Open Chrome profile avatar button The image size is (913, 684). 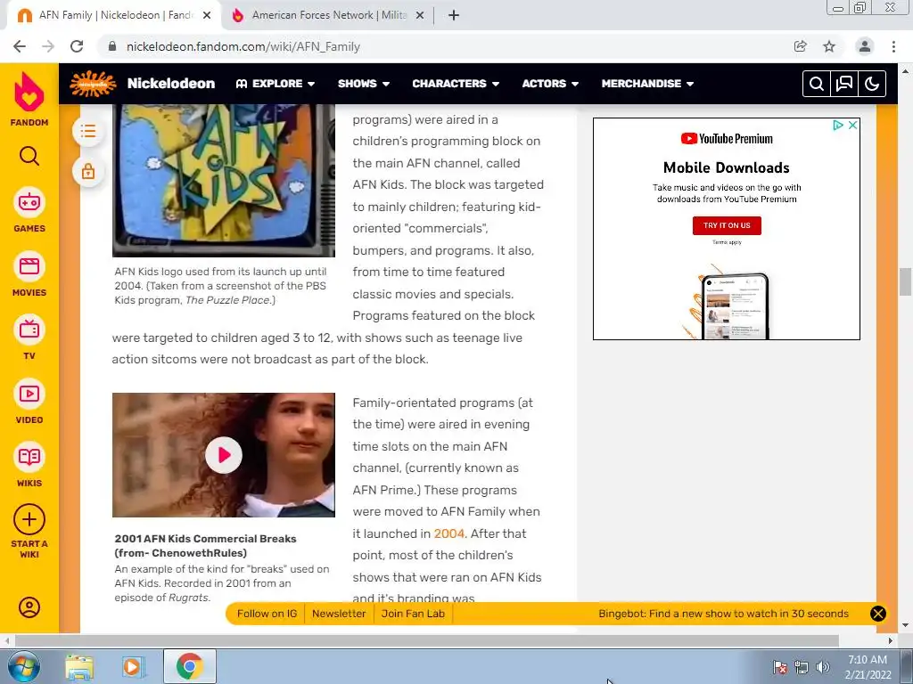[865, 46]
